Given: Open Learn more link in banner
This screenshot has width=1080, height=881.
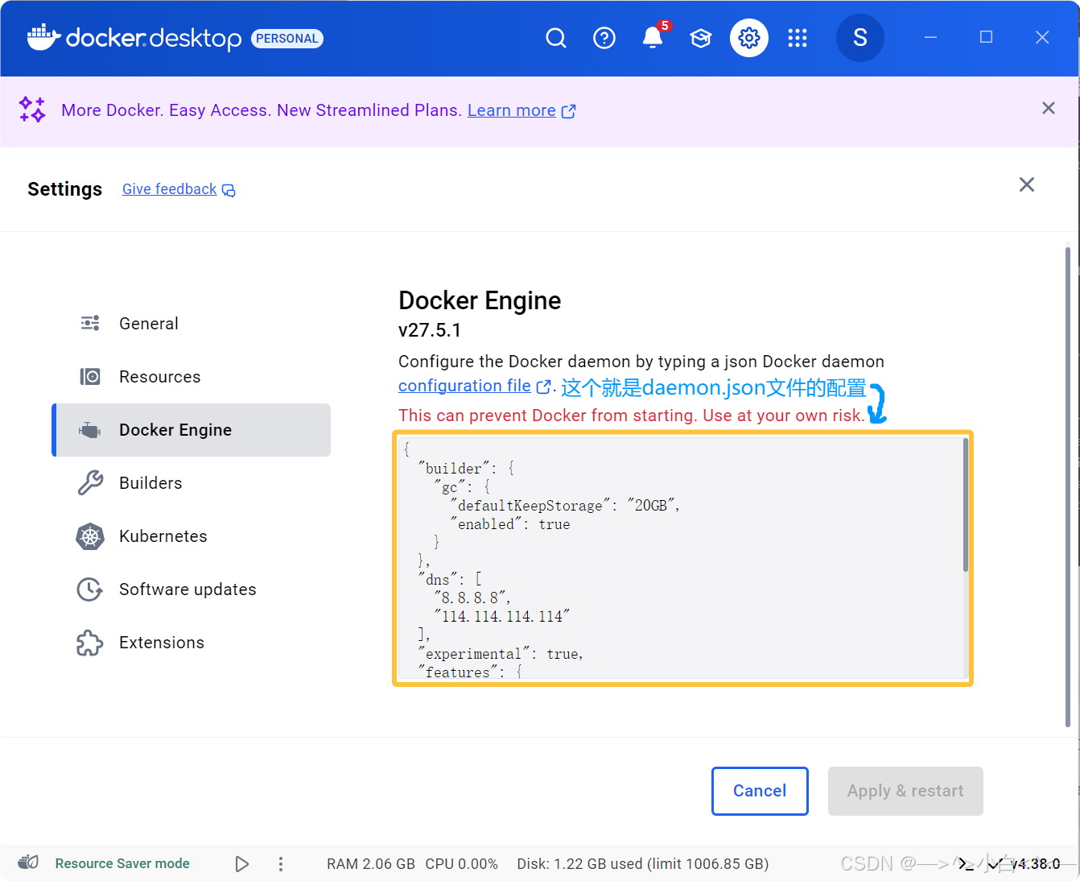Looking at the screenshot, I should point(512,110).
